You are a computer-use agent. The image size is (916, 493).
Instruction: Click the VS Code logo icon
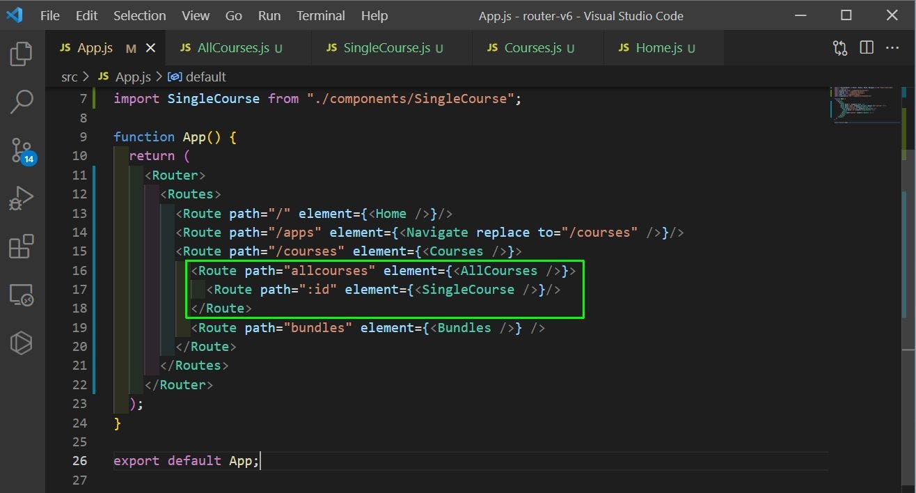click(x=15, y=15)
